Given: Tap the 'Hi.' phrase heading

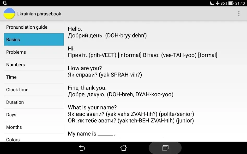Looking at the screenshot, I should pyautogui.click(x=71, y=49).
